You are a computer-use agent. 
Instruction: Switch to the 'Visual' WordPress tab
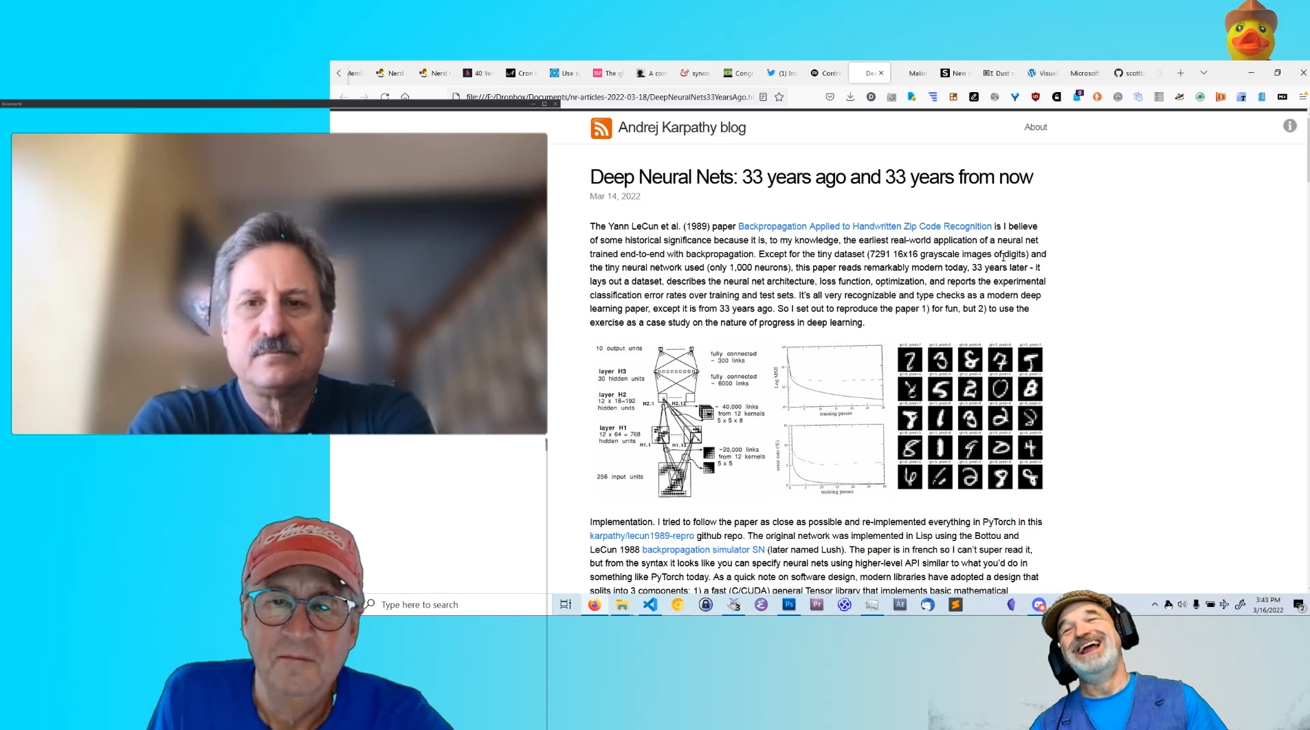1042,73
